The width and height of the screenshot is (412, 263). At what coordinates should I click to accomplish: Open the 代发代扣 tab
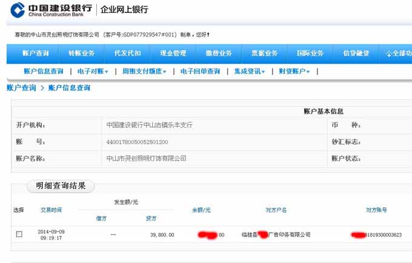tap(127, 53)
